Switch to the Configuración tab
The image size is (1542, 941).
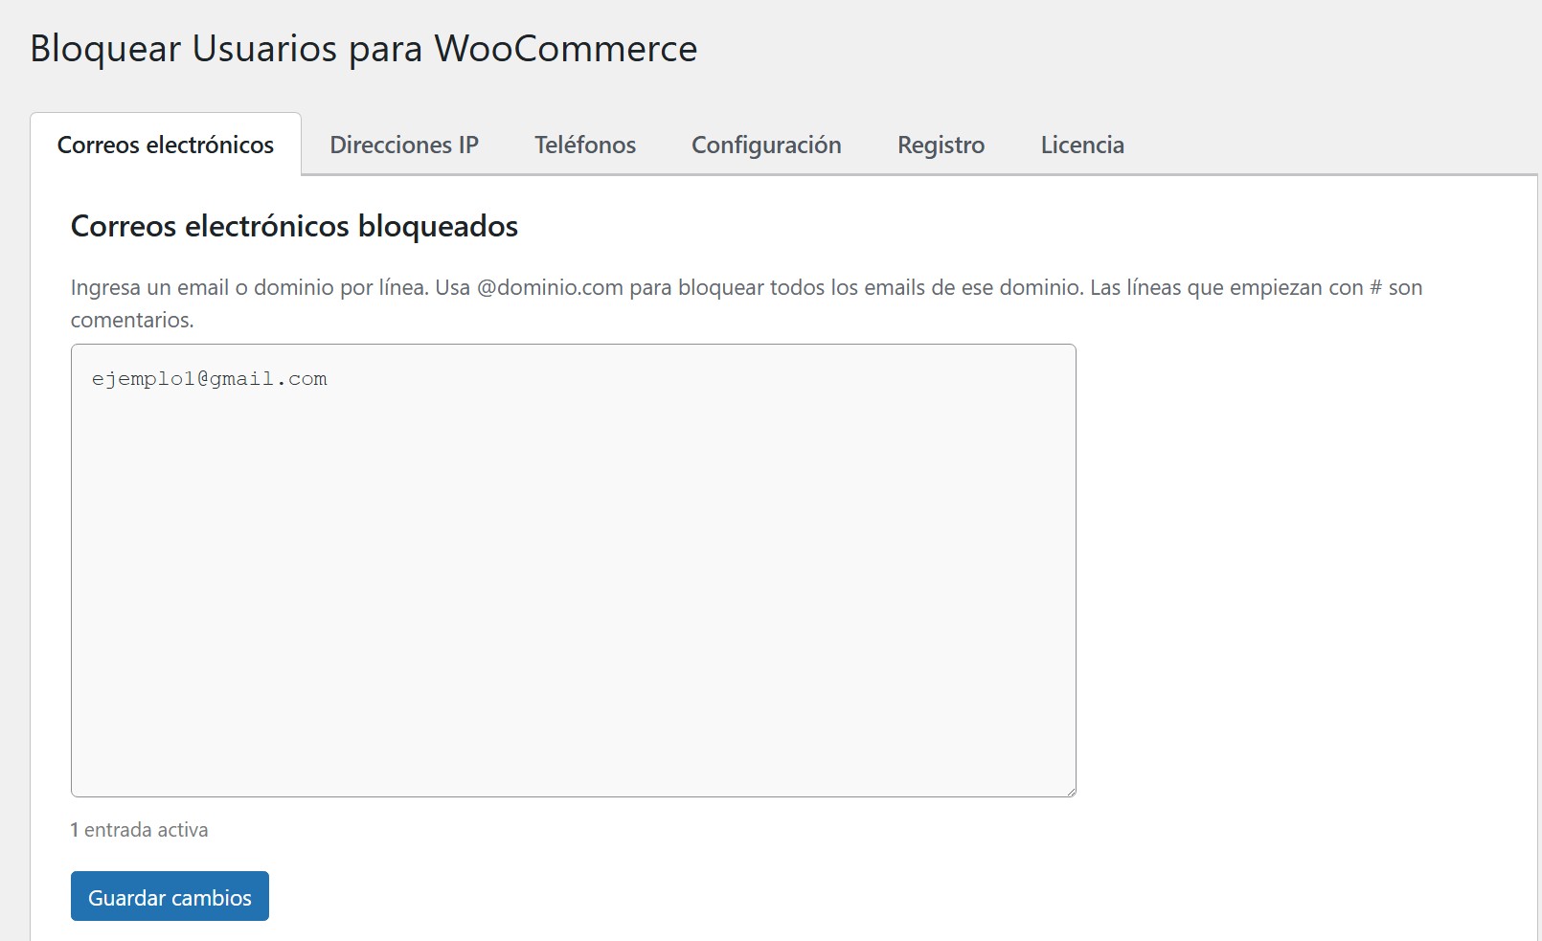pos(765,145)
